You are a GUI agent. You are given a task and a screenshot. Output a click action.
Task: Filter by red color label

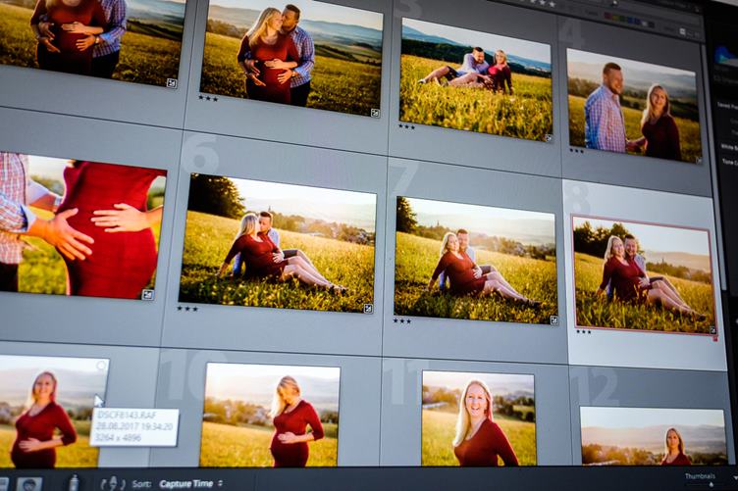pyautogui.click(x=608, y=17)
